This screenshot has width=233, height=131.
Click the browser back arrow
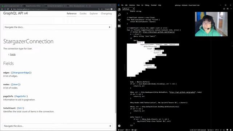point(2,9)
